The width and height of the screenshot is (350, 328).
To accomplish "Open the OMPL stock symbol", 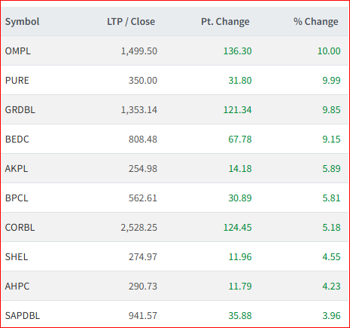I will click(x=18, y=51).
